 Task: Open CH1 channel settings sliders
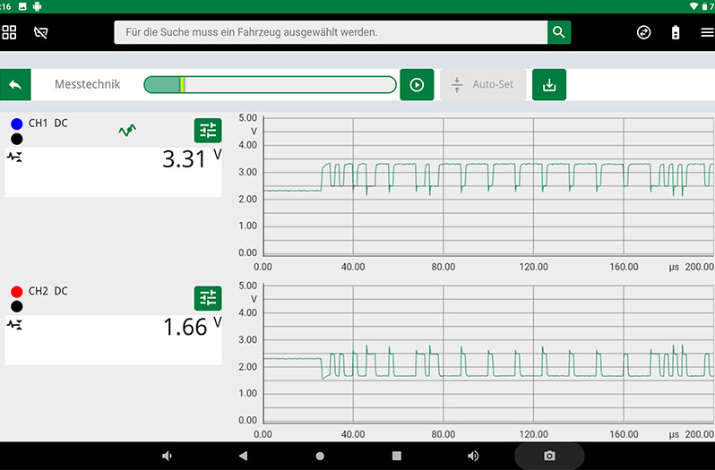click(208, 131)
